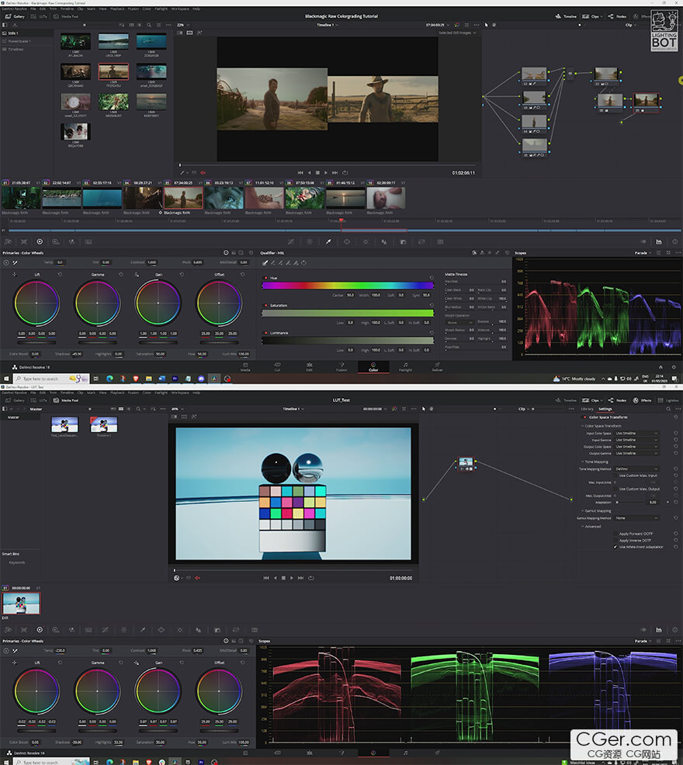Select Color Wheels palette icon in Colorgrading Tutorial window
This screenshot has height=765, width=683.
tap(40, 241)
